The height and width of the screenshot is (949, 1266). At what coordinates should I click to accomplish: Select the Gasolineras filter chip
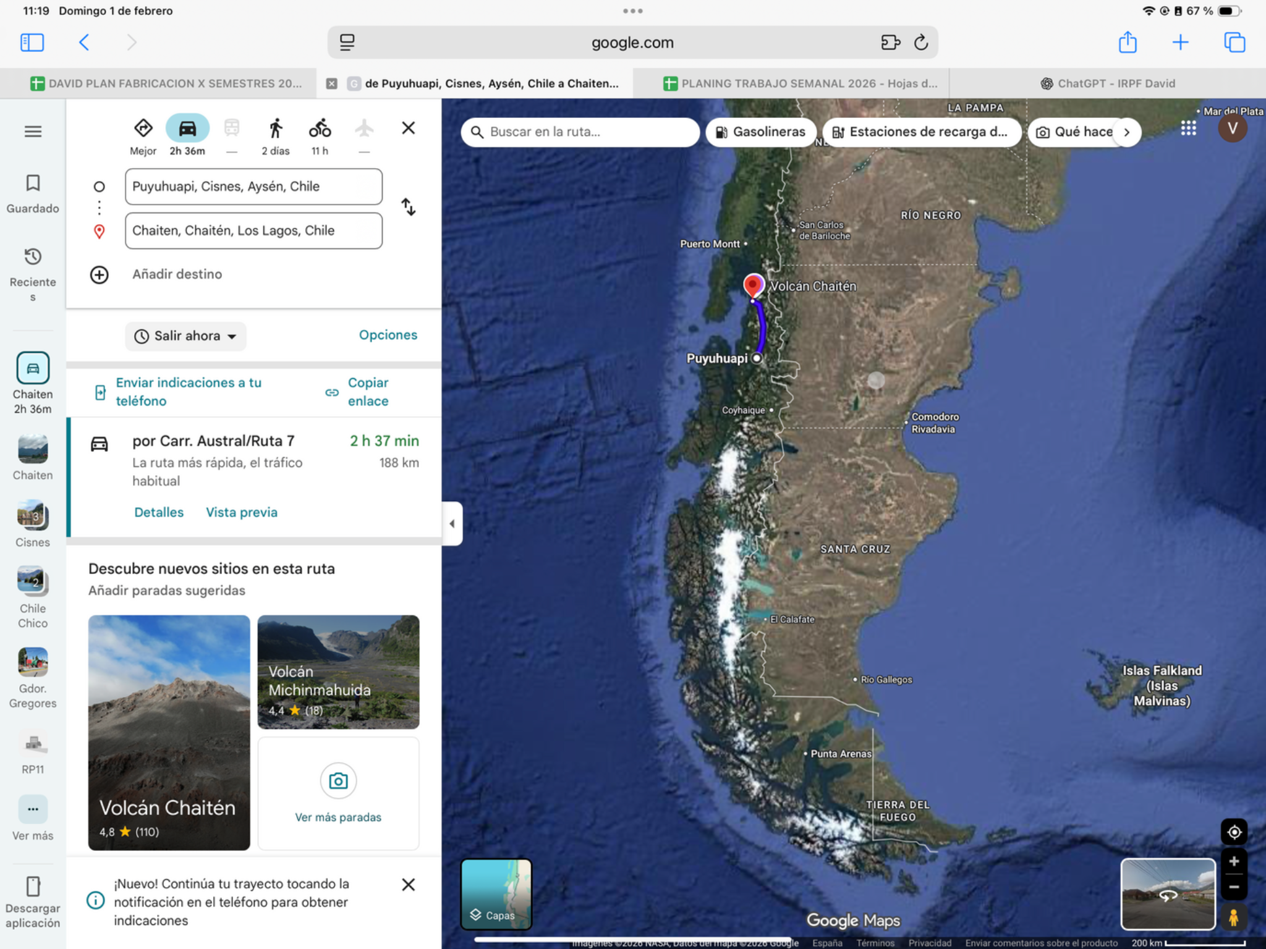[x=760, y=132]
